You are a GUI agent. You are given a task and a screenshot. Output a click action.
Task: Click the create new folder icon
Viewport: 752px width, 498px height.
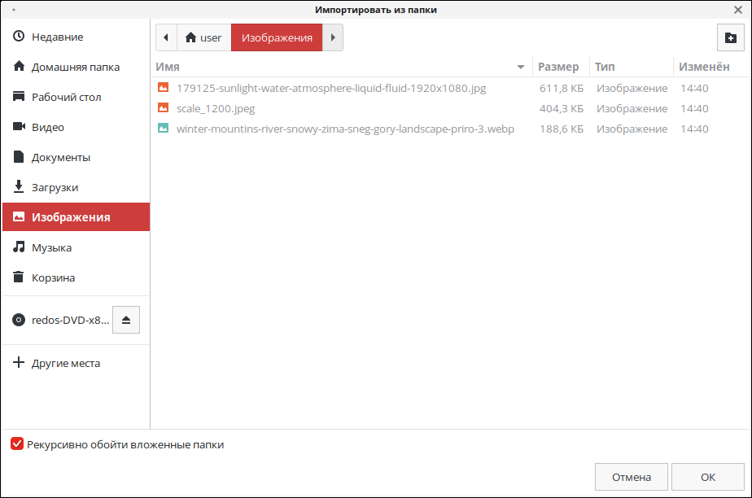click(730, 37)
